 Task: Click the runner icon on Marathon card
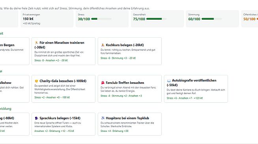pyautogui.click(x=36, y=42)
